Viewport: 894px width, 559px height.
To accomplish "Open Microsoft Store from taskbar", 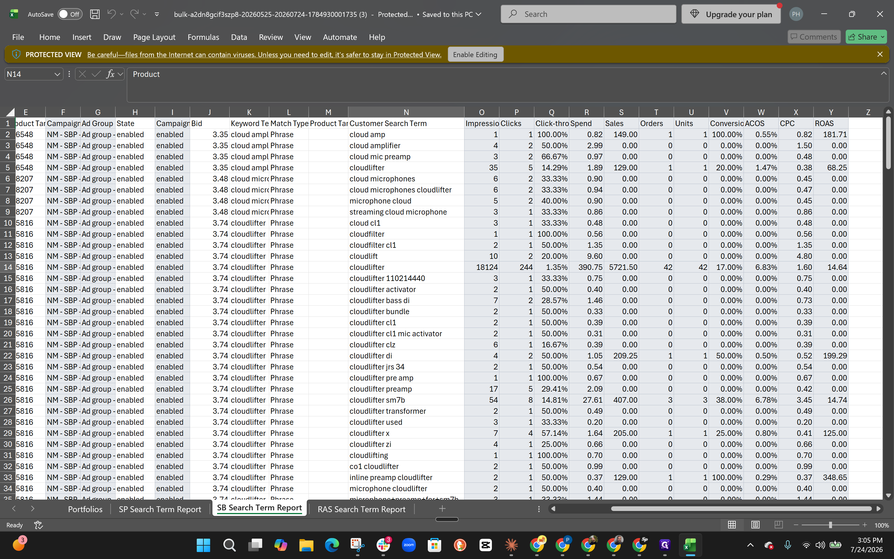I will point(434,545).
